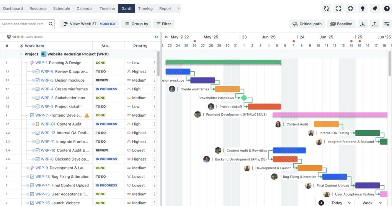This screenshot has height=206, width=392.
Task: Toggle the WRP-3 task checkbox icon
Action: click(38, 98)
